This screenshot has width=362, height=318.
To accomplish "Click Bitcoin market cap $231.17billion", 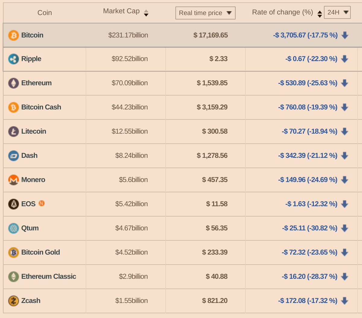I will [x=128, y=35].
